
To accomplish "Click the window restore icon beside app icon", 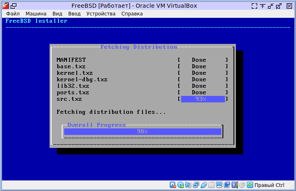I will [13, 6].
